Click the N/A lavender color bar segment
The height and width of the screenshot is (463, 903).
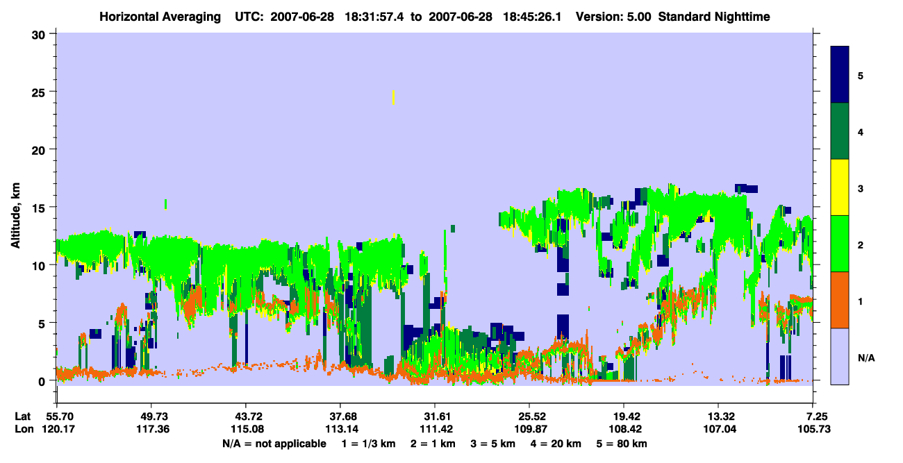pos(840,356)
